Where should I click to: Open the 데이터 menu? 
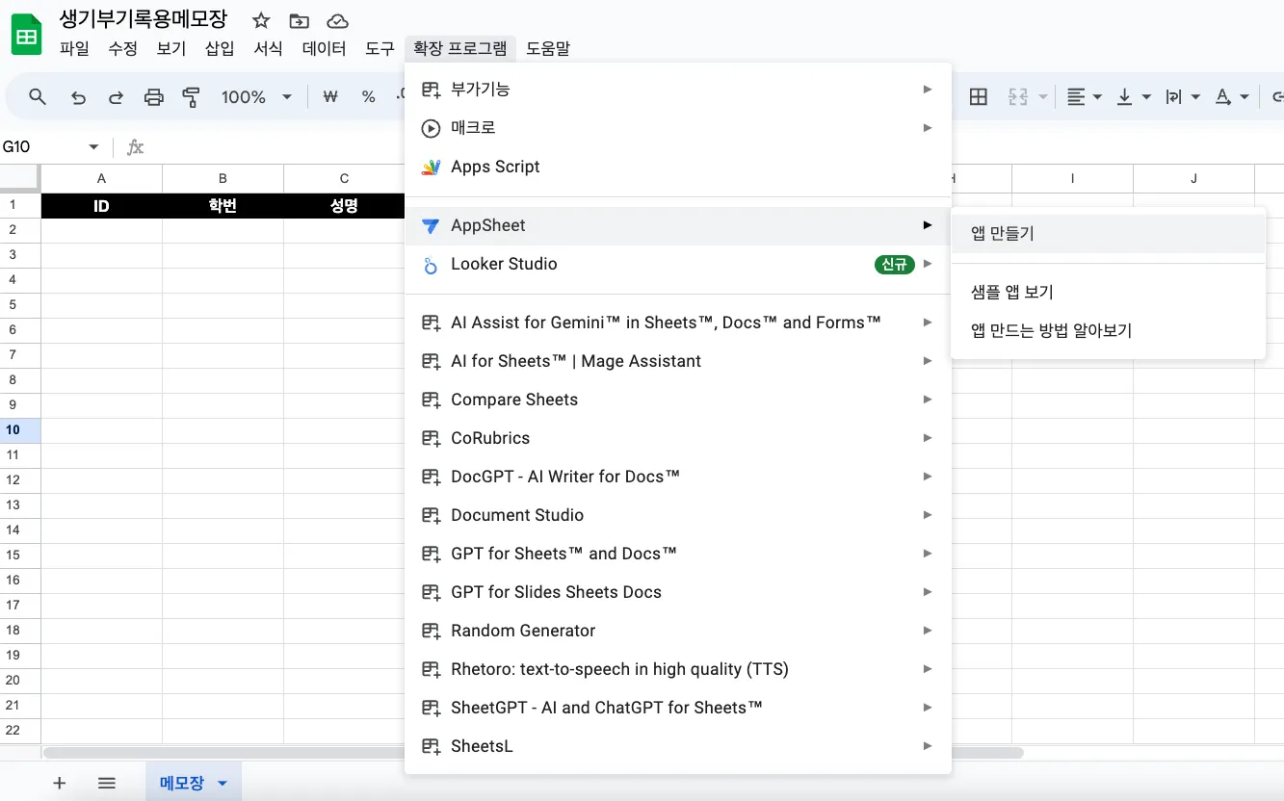click(x=324, y=48)
